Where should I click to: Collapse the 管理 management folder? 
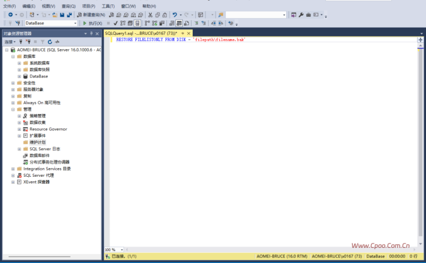click(x=13, y=109)
